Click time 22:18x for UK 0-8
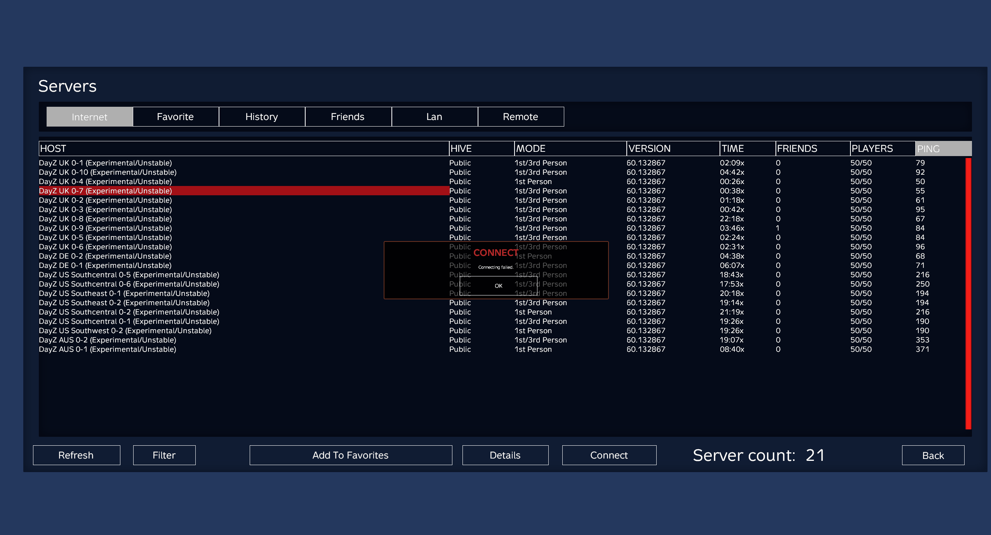Screen dimensions: 991x535 click(732, 219)
